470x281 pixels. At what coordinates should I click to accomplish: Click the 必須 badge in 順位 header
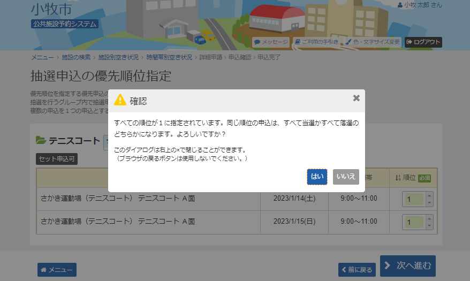(x=424, y=178)
